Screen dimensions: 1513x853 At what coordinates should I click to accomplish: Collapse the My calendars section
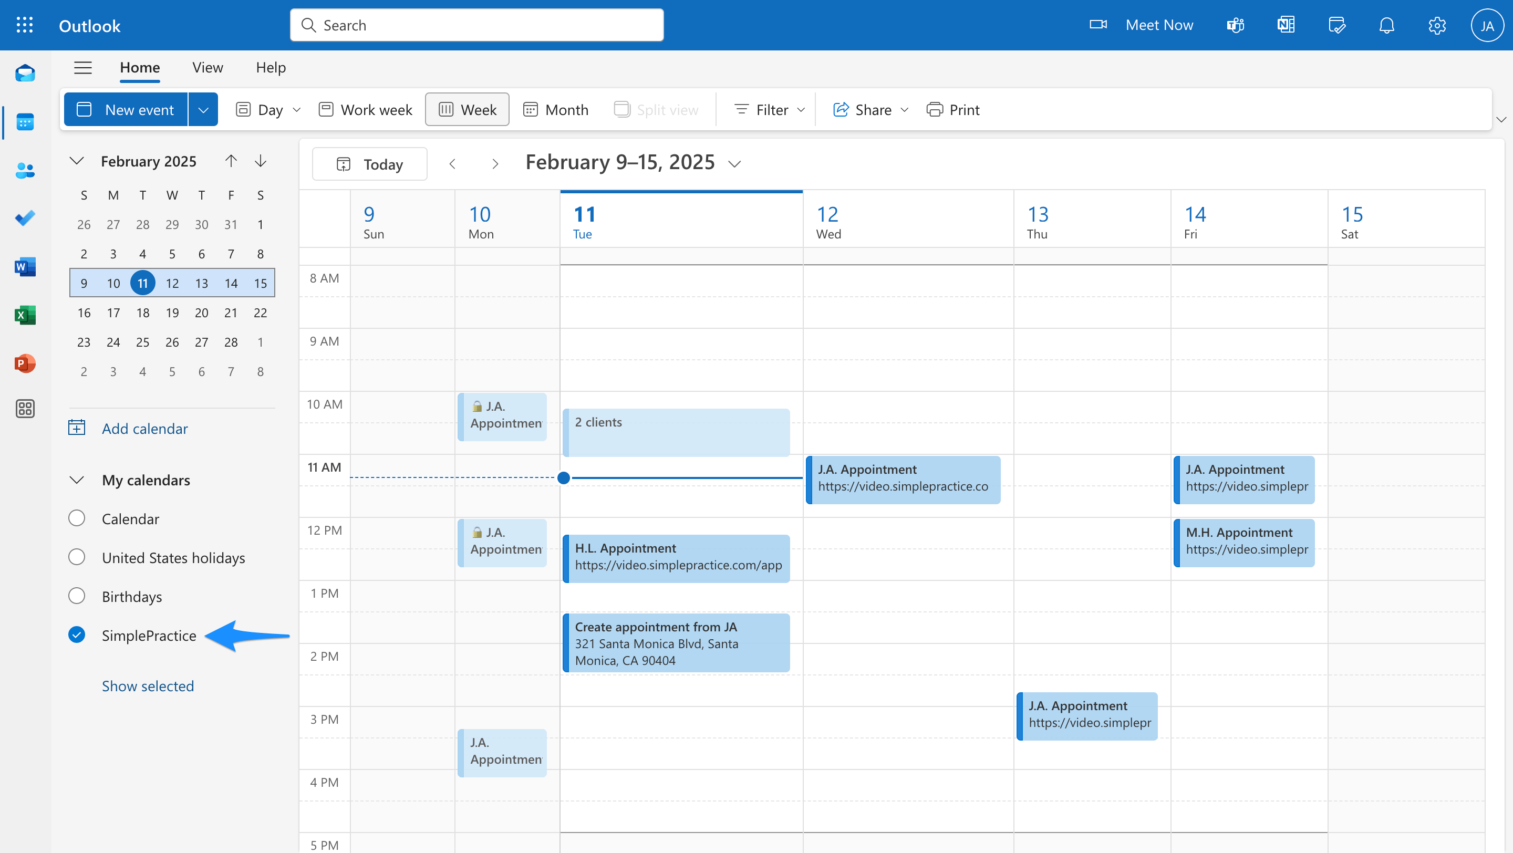pos(77,480)
